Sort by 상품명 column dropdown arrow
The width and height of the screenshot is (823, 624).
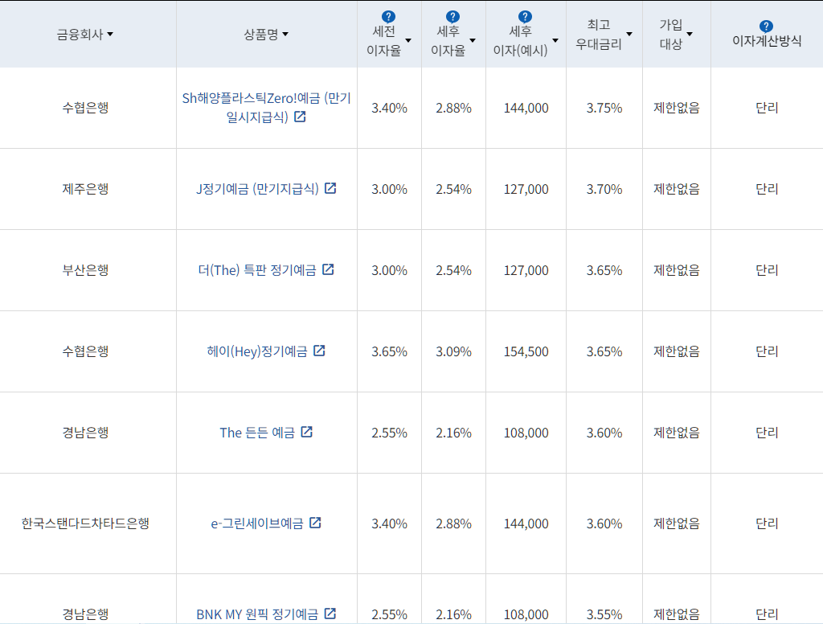coord(285,34)
